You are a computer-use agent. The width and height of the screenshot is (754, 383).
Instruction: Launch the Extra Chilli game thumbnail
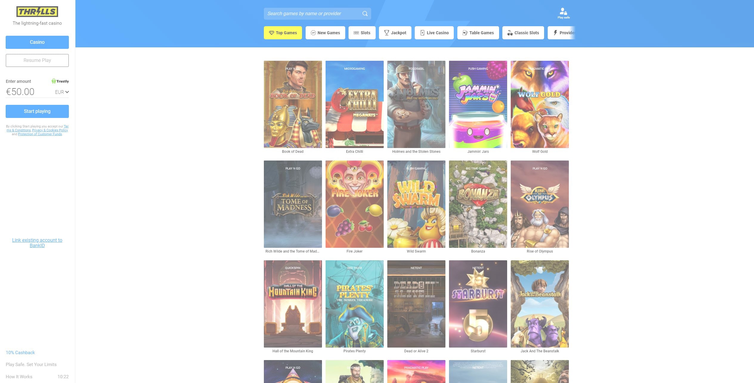(354, 104)
